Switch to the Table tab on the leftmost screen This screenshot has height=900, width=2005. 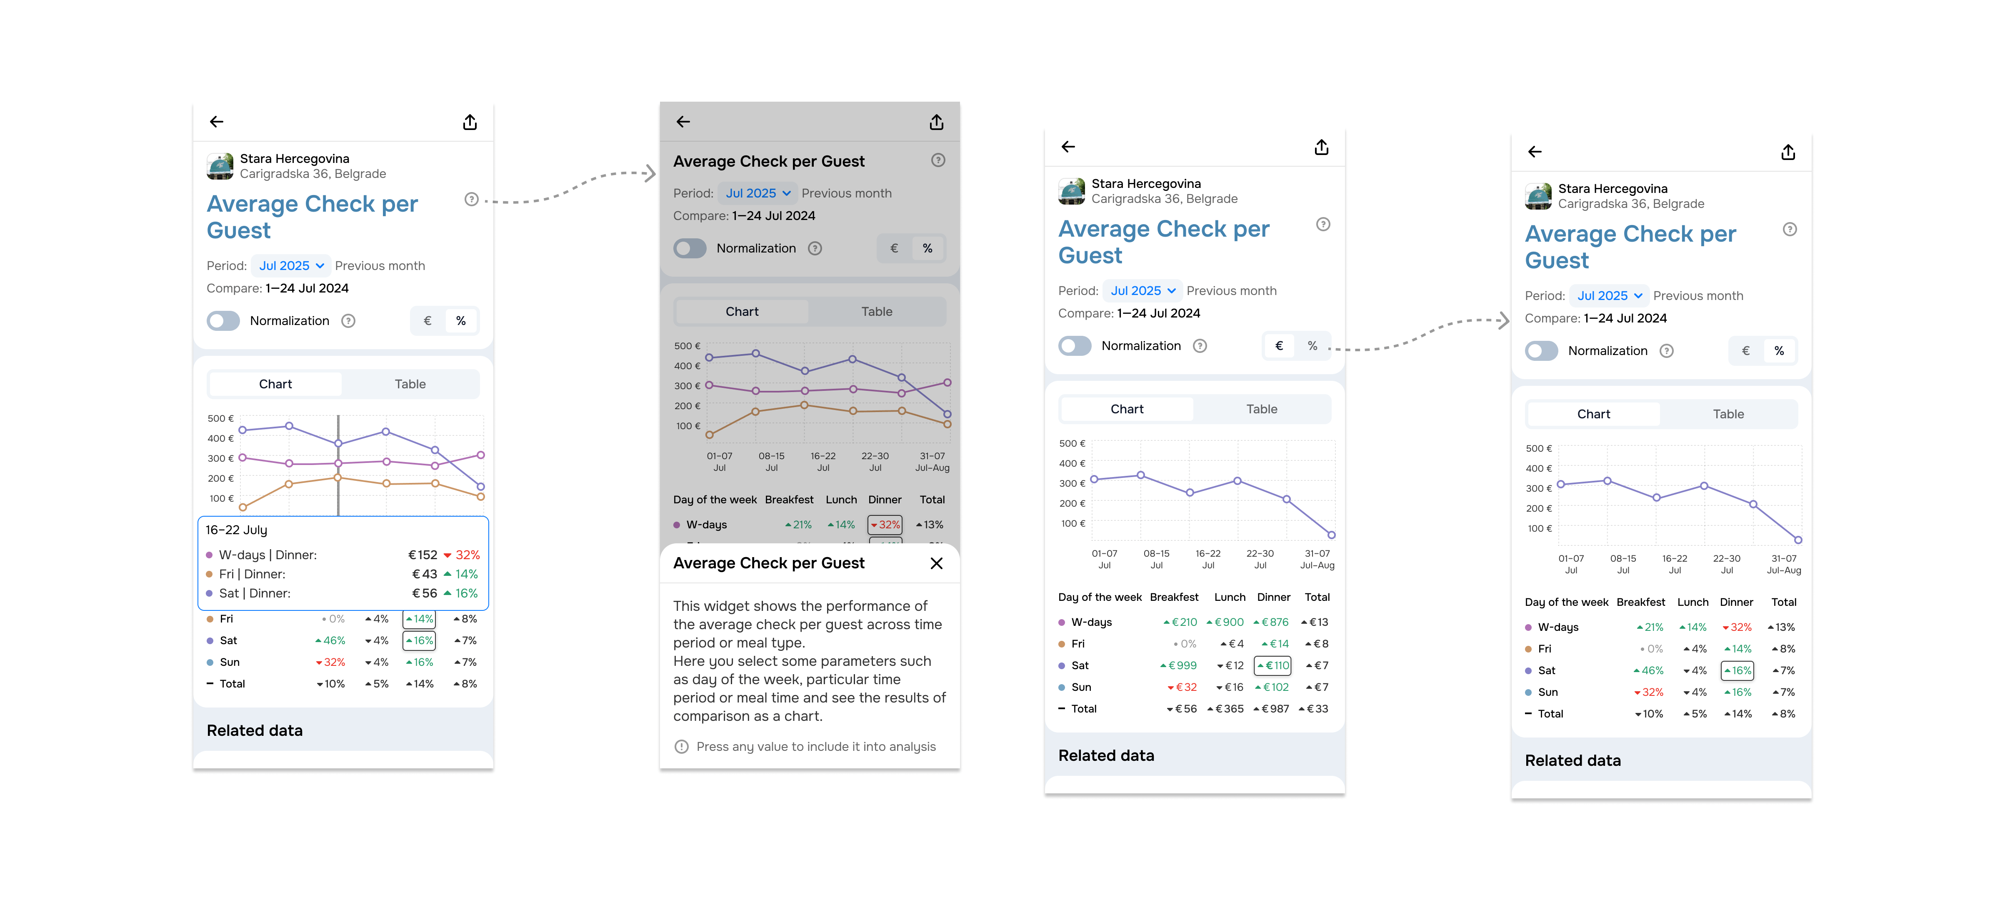(410, 384)
